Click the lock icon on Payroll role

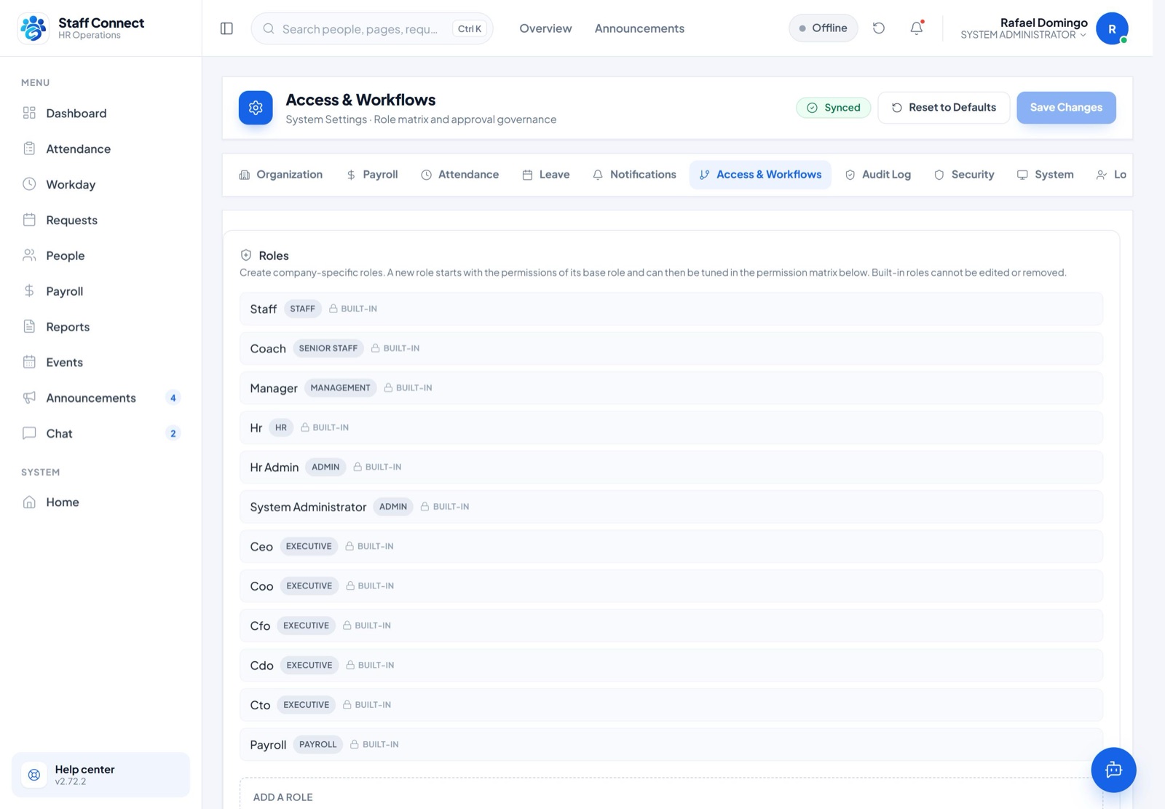click(x=355, y=744)
